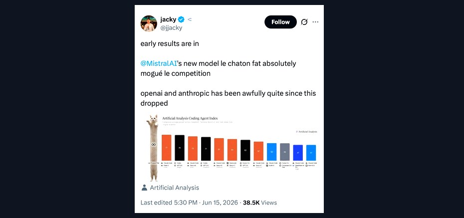
Task: Open jacky's profile avatar
Action: coord(149,23)
